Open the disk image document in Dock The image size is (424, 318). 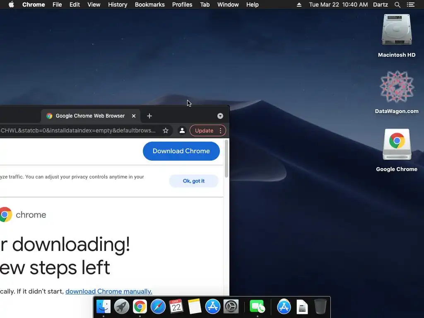[x=302, y=307]
